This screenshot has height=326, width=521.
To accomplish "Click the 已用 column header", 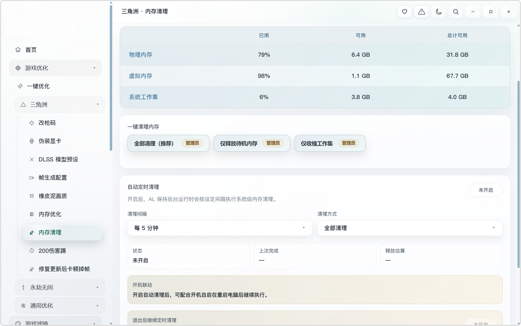I will click(x=264, y=36).
